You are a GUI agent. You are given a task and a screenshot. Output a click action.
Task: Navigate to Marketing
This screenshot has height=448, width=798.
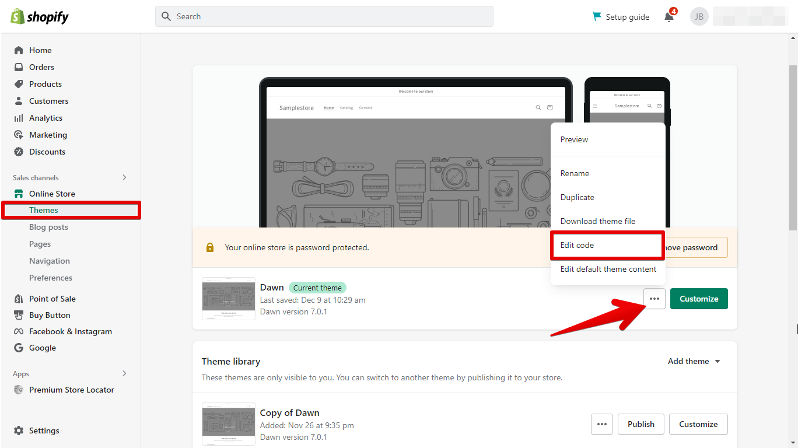click(47, 134)
